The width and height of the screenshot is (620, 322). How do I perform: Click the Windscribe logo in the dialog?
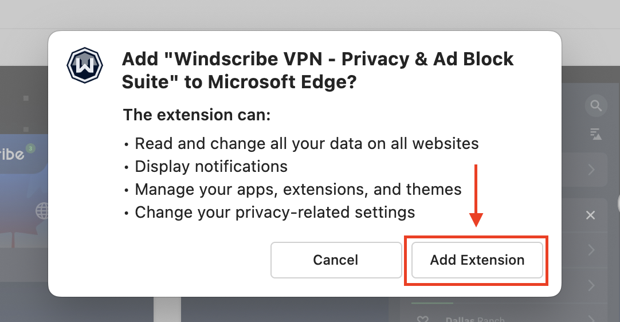(84, 66)
